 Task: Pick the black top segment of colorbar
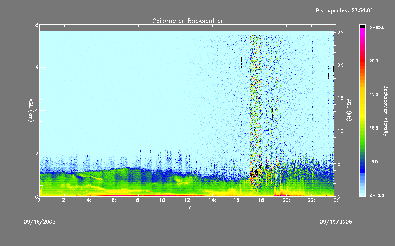pyautogui.click(x=362, y=26)
